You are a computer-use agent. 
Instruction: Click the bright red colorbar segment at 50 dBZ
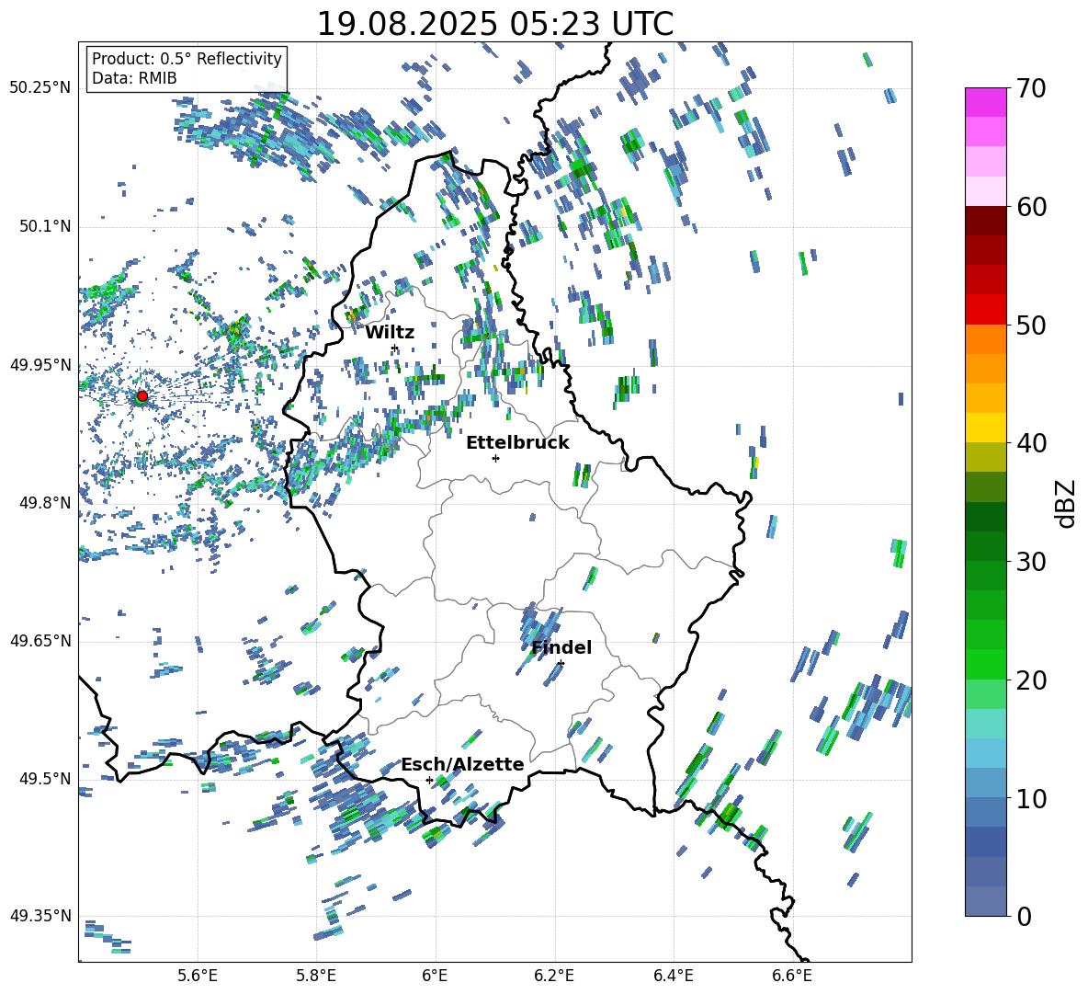[986, 310]
